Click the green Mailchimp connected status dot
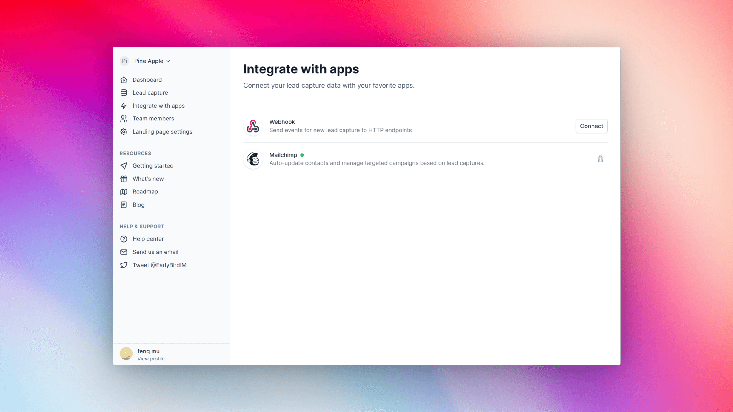Screen dimensions: 733x412 click(302, 155)
